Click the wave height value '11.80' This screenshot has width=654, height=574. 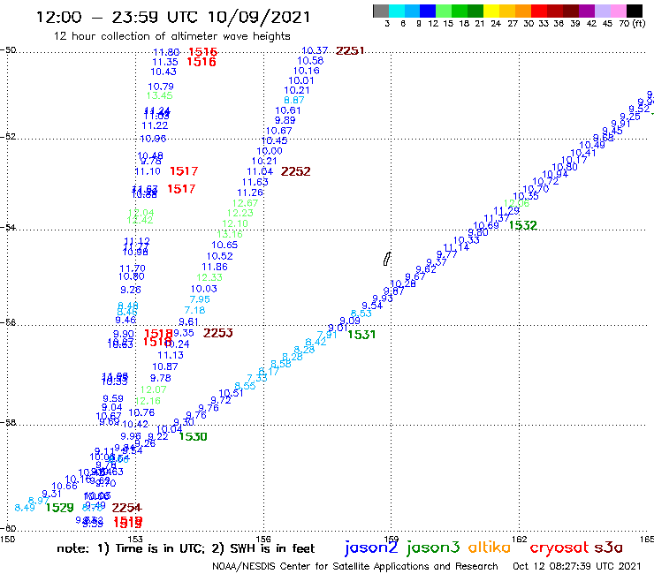pos(166,52)
